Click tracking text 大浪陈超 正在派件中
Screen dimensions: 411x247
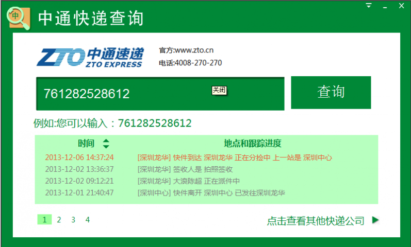pos(206,181)
